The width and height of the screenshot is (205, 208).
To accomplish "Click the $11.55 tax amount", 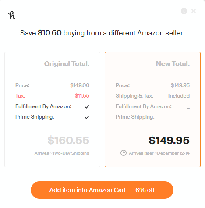I will [x=82, y=96].
